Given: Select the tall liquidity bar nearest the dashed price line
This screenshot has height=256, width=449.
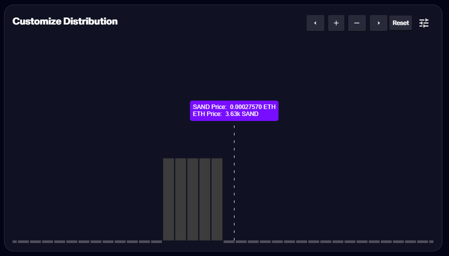Looking at the screenshot, I should pyautogui.click(x=217, y=199).
